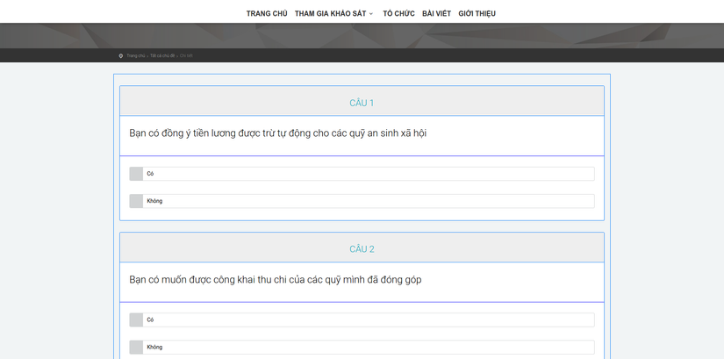Screen dimensions: 724x359
Task: Go to the TỔ CHỨC page
Action: coord(398,13)
